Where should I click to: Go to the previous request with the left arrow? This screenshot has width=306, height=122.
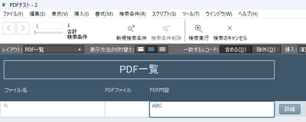coord(9,28)
